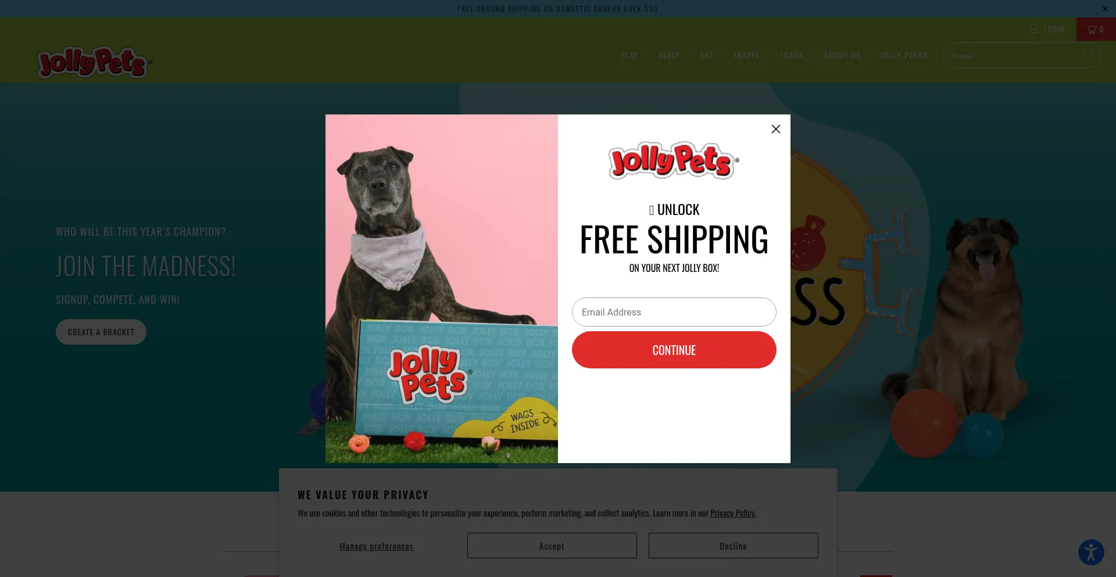This screenshot has height=577, width=1116.
Task: Accept the cookie privacy notice
Action: coord(552,546)
